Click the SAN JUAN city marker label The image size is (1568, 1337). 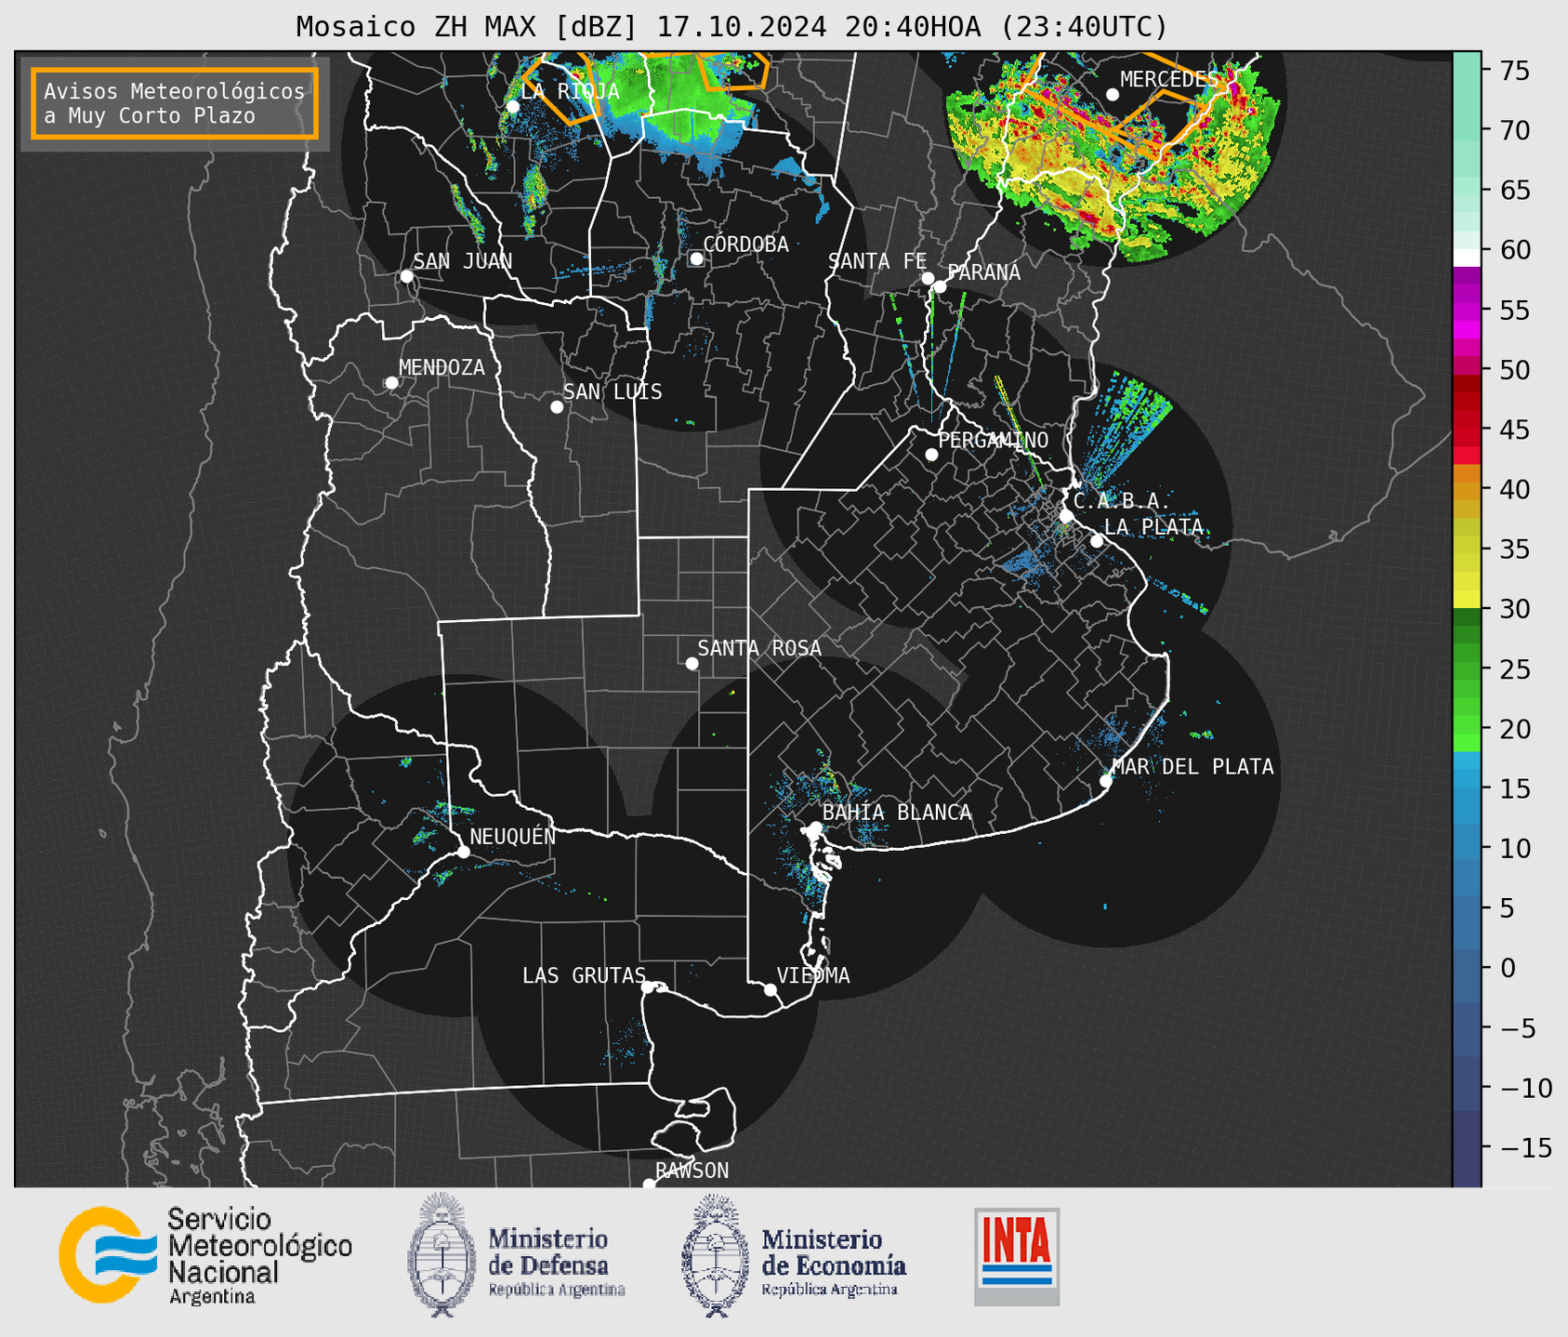click(462, 261)
